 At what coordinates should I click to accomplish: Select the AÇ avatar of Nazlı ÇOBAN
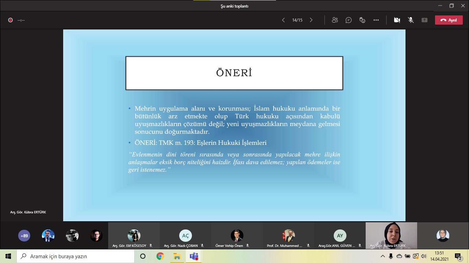[x=185, y=236]
